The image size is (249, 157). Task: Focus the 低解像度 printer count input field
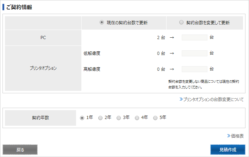(x=194, y=54)
